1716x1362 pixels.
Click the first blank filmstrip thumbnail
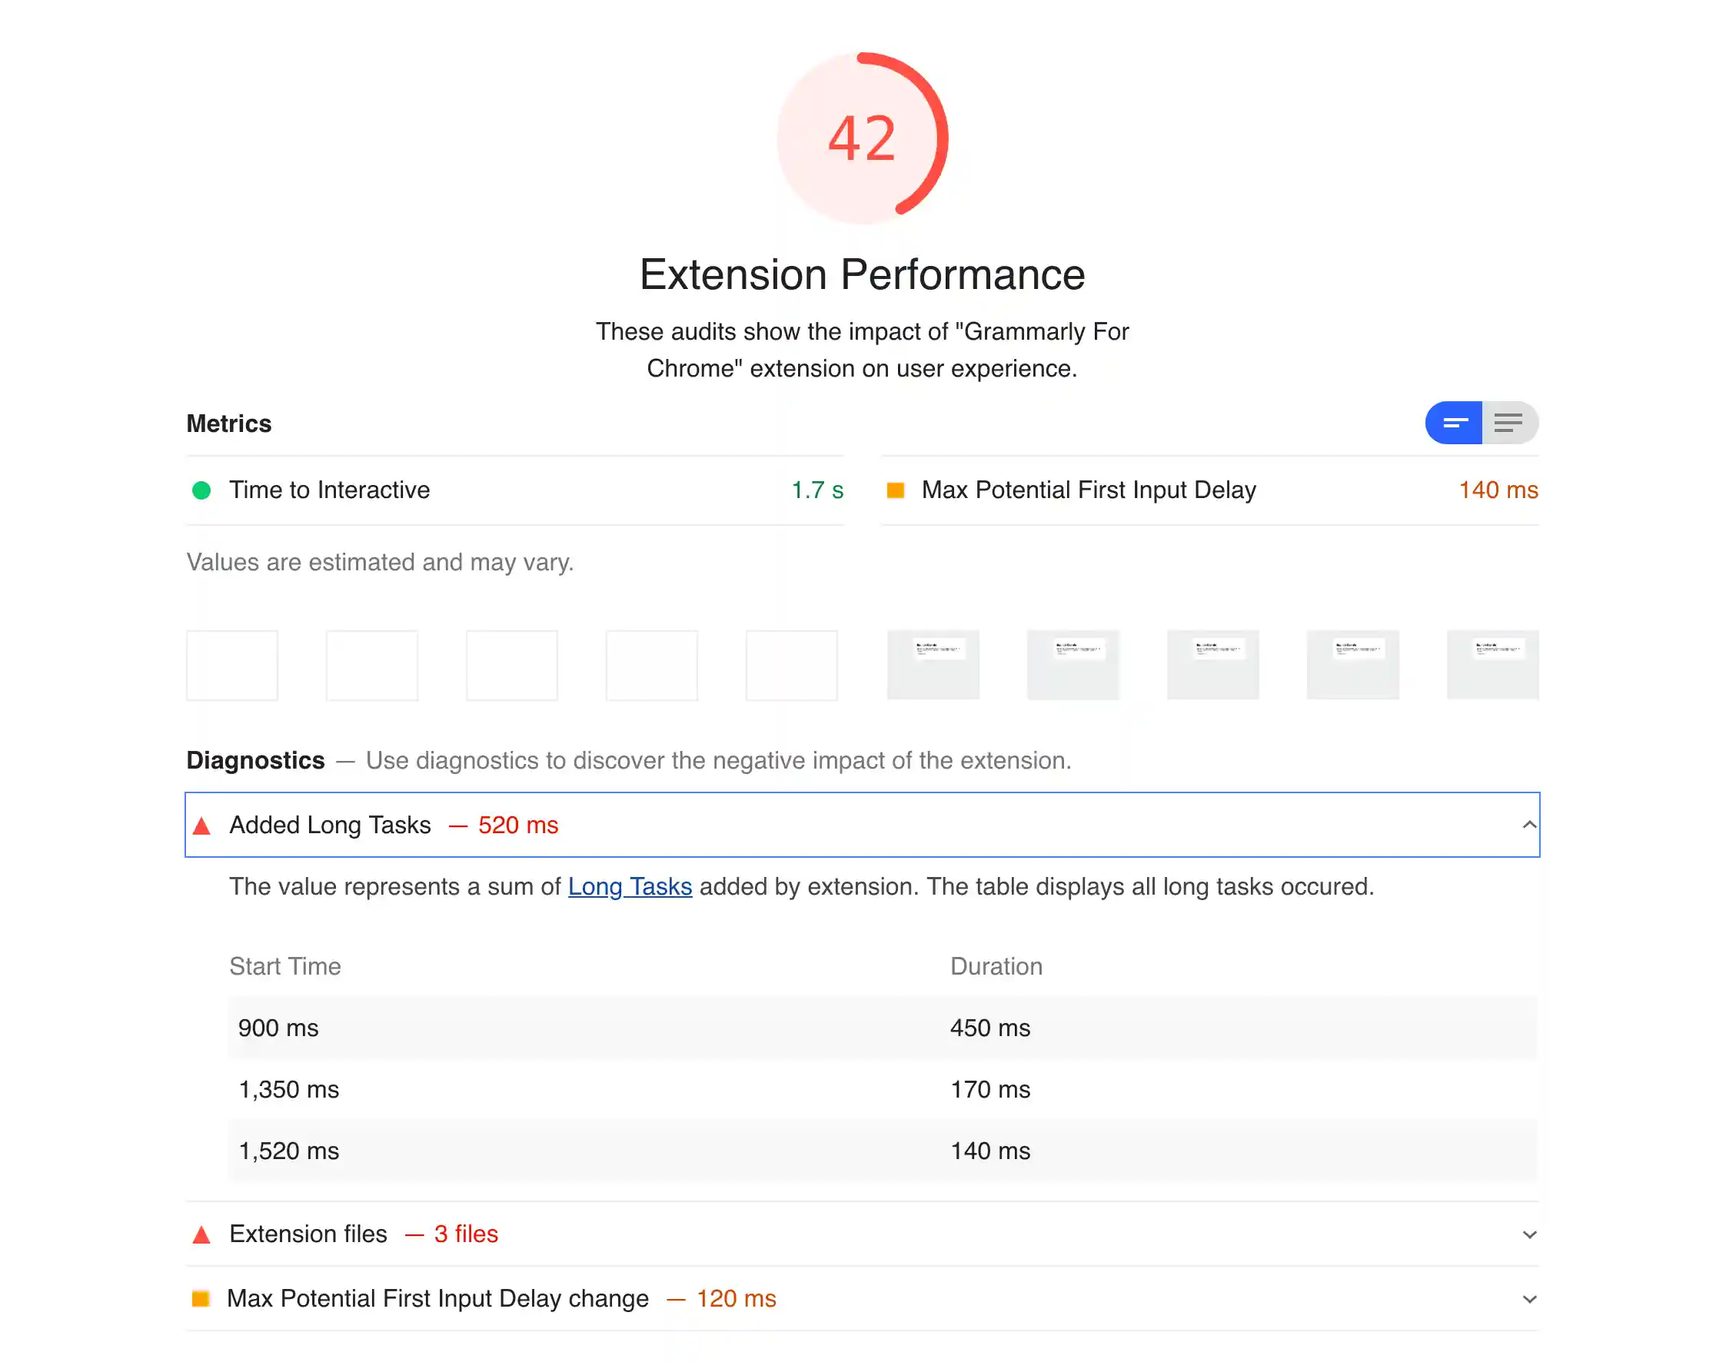point(231,665)
